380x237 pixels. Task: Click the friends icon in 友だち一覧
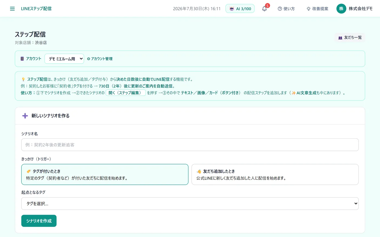tap(340, 38)
